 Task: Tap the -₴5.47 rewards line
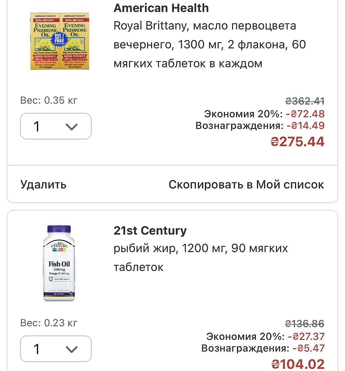point(263,348)
